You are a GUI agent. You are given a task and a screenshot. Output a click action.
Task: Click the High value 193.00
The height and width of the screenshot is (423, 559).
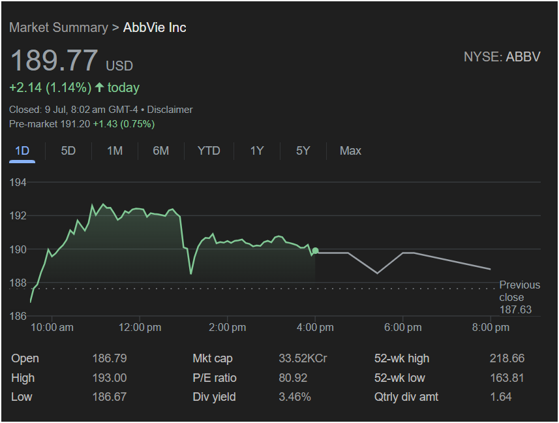point(110,378)
